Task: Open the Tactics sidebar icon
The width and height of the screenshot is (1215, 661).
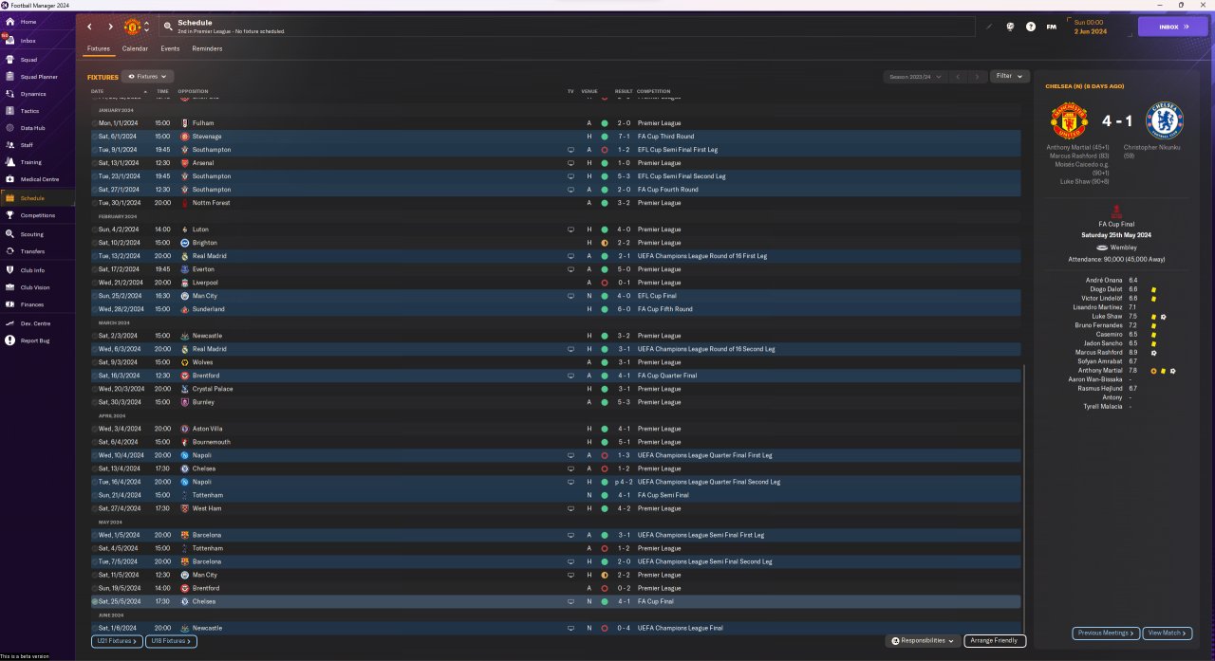Action: click(x=9, y=111)
